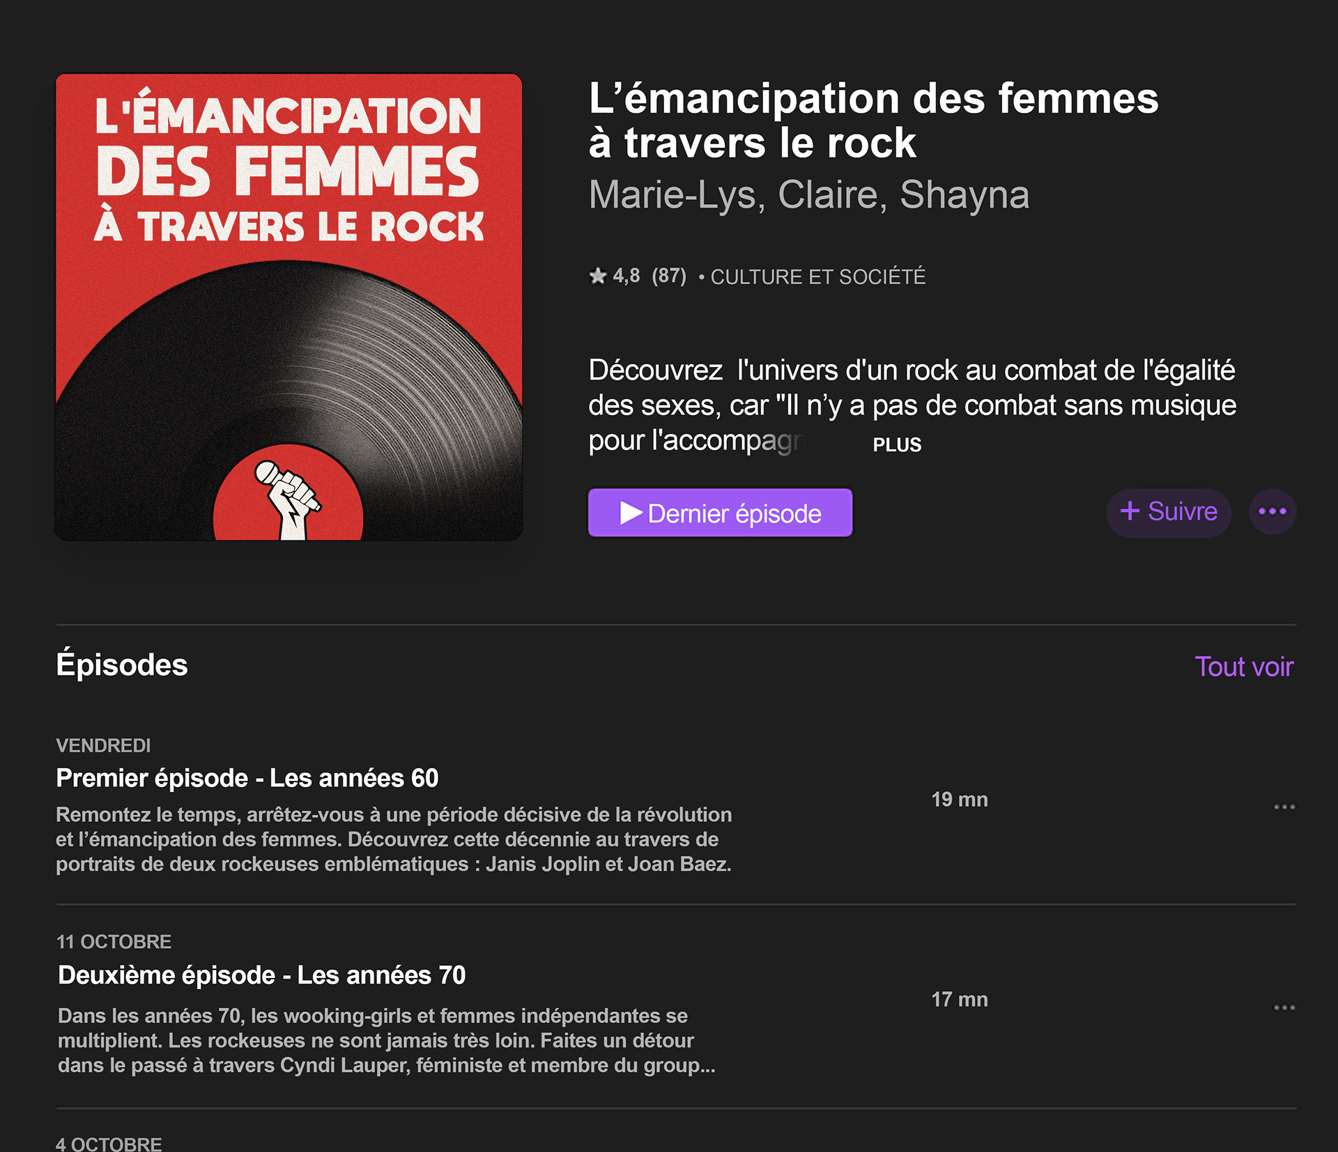Click the rating count (87)
The height and width of the screenshot is (1152, 1338).
[669, 277]
